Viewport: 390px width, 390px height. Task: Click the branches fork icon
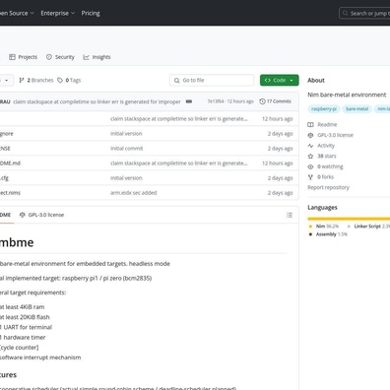pos(22,80)
